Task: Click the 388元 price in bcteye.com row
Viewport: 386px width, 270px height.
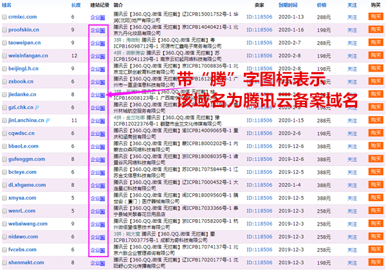Action: click(x=324, y=172)
